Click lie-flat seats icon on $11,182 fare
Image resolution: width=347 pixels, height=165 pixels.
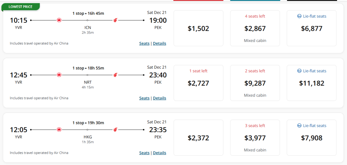coord(299,71)
